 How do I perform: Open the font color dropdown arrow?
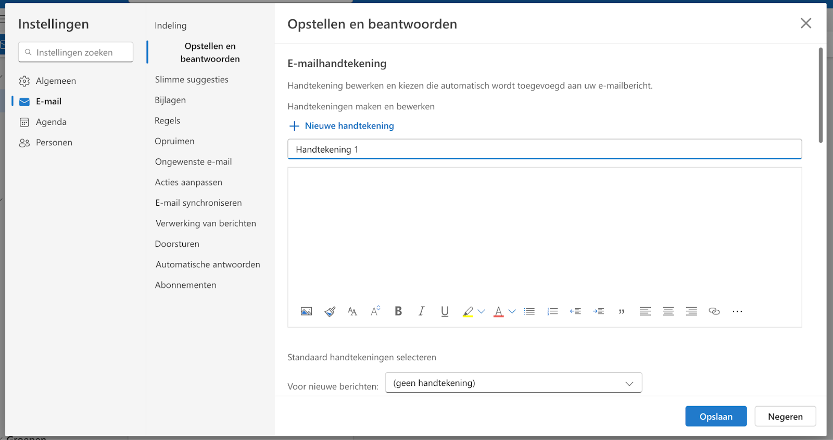click(x=512, y=311)
